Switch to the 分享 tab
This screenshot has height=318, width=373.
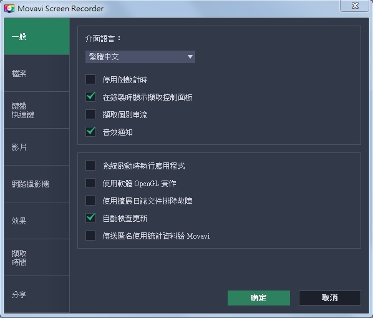[37, 295]
